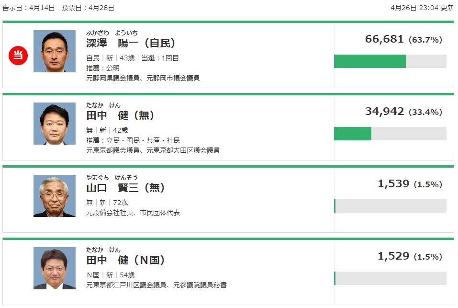Click the 66,681 vote progress bar
This screenshot has height=308, width=458.
click(390, 61)
